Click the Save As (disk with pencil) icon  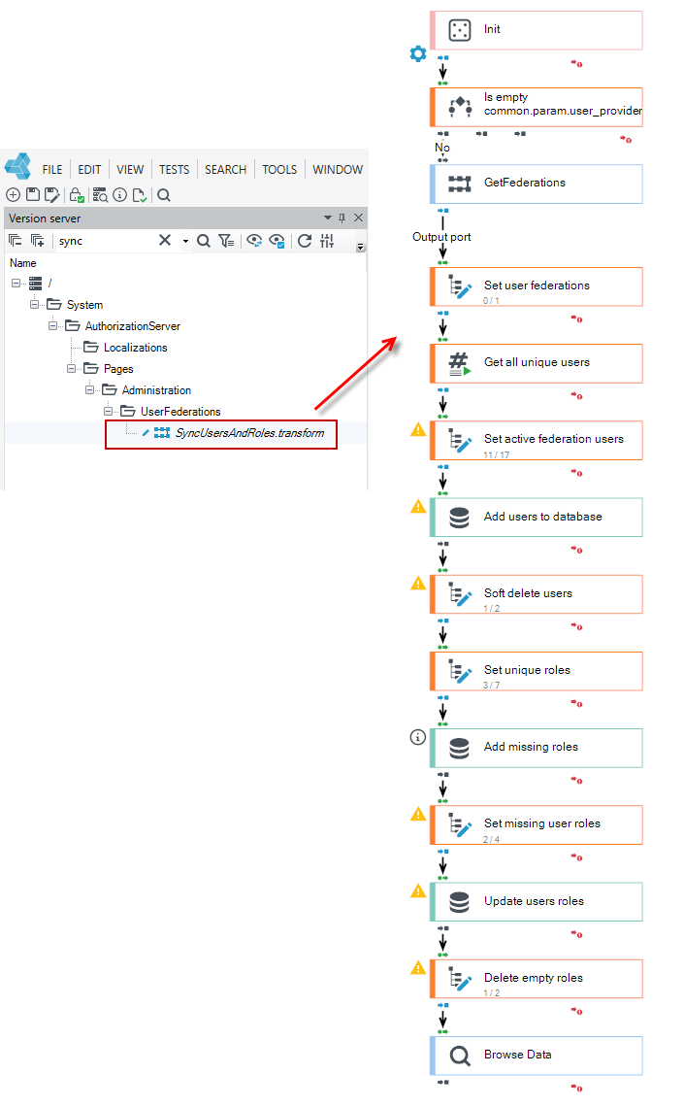pyautogui.click(x=51, y=195)
